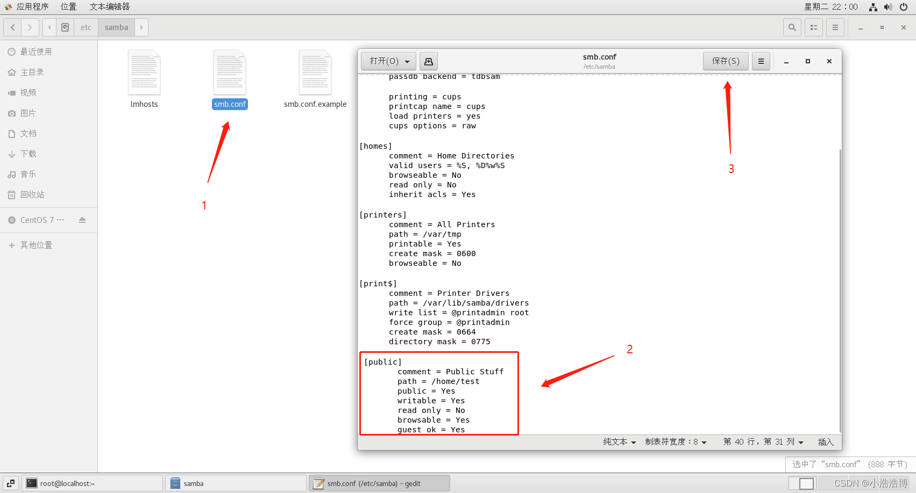This screenshot has height=493, width=916.
Task: Toggle insert mode in status bar
Action: point(826,442)
